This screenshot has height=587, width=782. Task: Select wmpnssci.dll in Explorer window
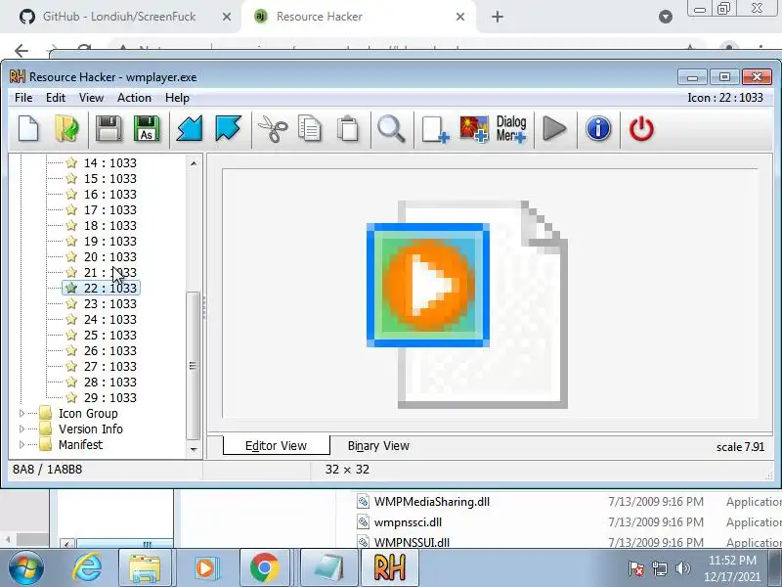pos(408,522)
